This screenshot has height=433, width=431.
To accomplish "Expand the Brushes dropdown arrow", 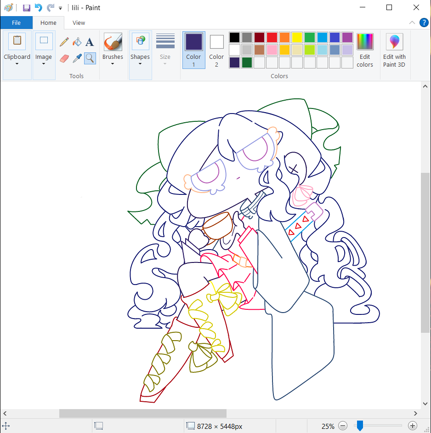I will point(113,64).
